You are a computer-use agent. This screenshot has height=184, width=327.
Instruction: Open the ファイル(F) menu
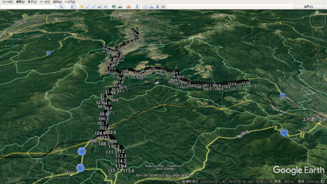click(x=7, y=2)
